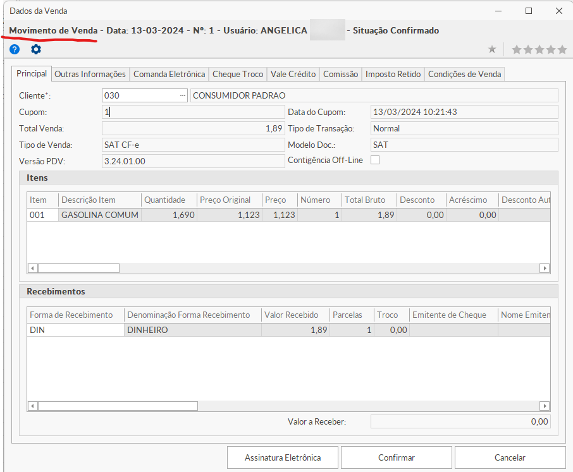Click Preço Original column header
Screen dimensions: 573x472
(x=230, y=200)
